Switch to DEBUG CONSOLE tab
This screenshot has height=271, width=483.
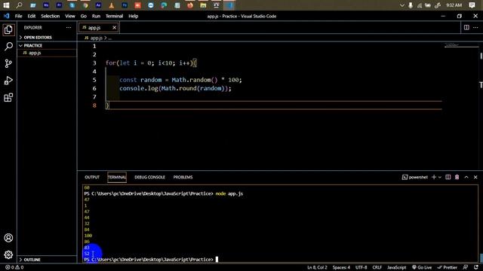[149, 178]
